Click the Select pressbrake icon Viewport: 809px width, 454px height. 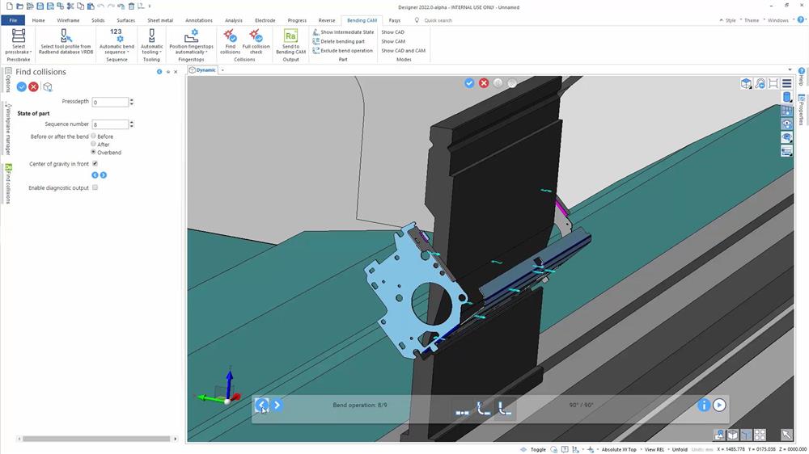point(18,36)
